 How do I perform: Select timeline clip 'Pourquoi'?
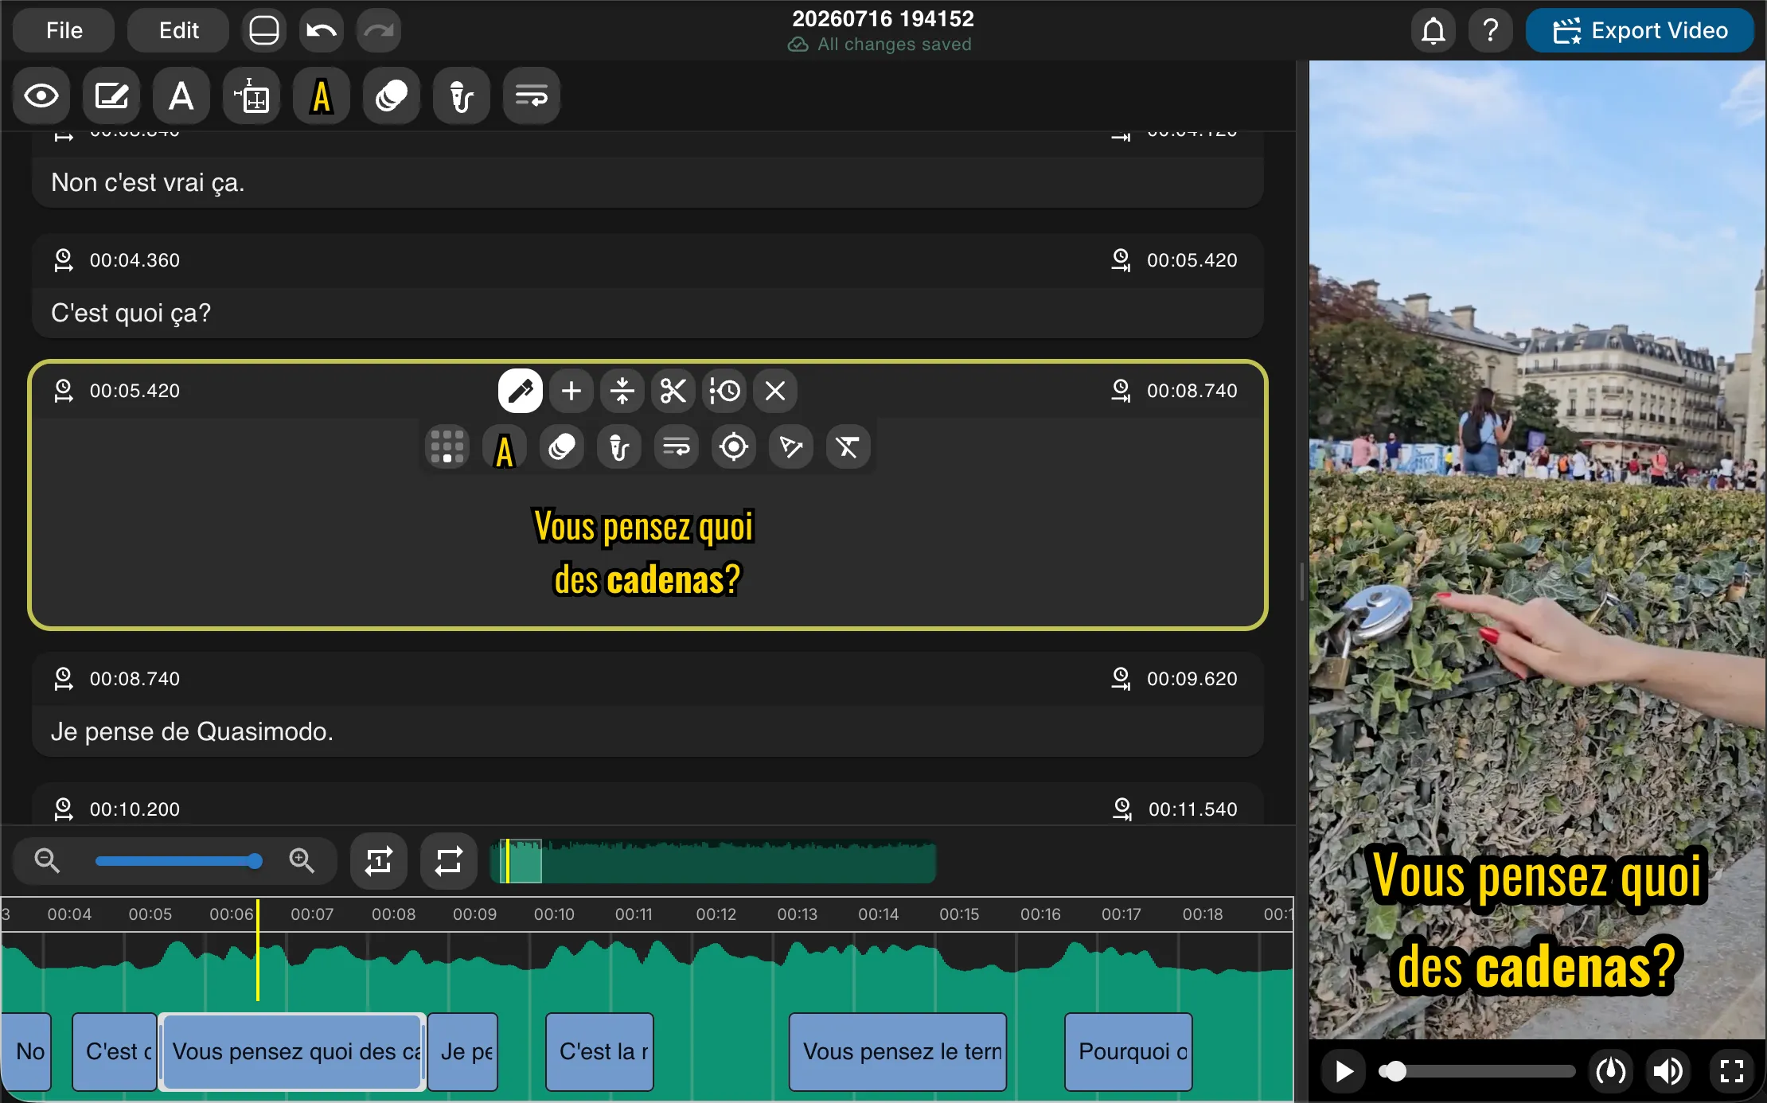click(x=1129, y=1051)
